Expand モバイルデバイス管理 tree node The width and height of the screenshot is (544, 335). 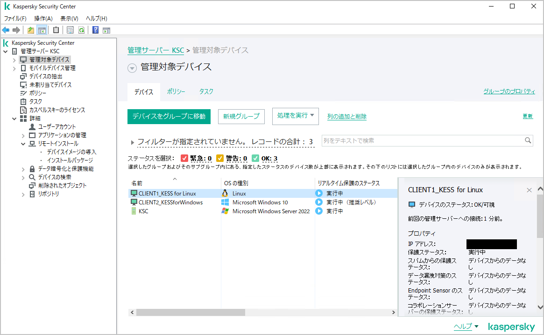14,69
